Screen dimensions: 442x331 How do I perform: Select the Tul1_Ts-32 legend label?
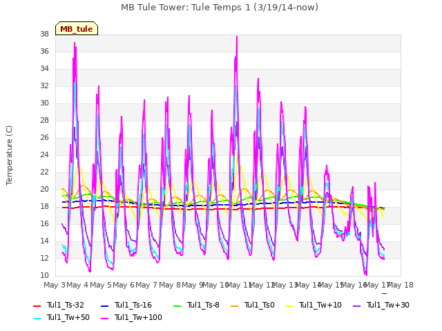point(66,305)
